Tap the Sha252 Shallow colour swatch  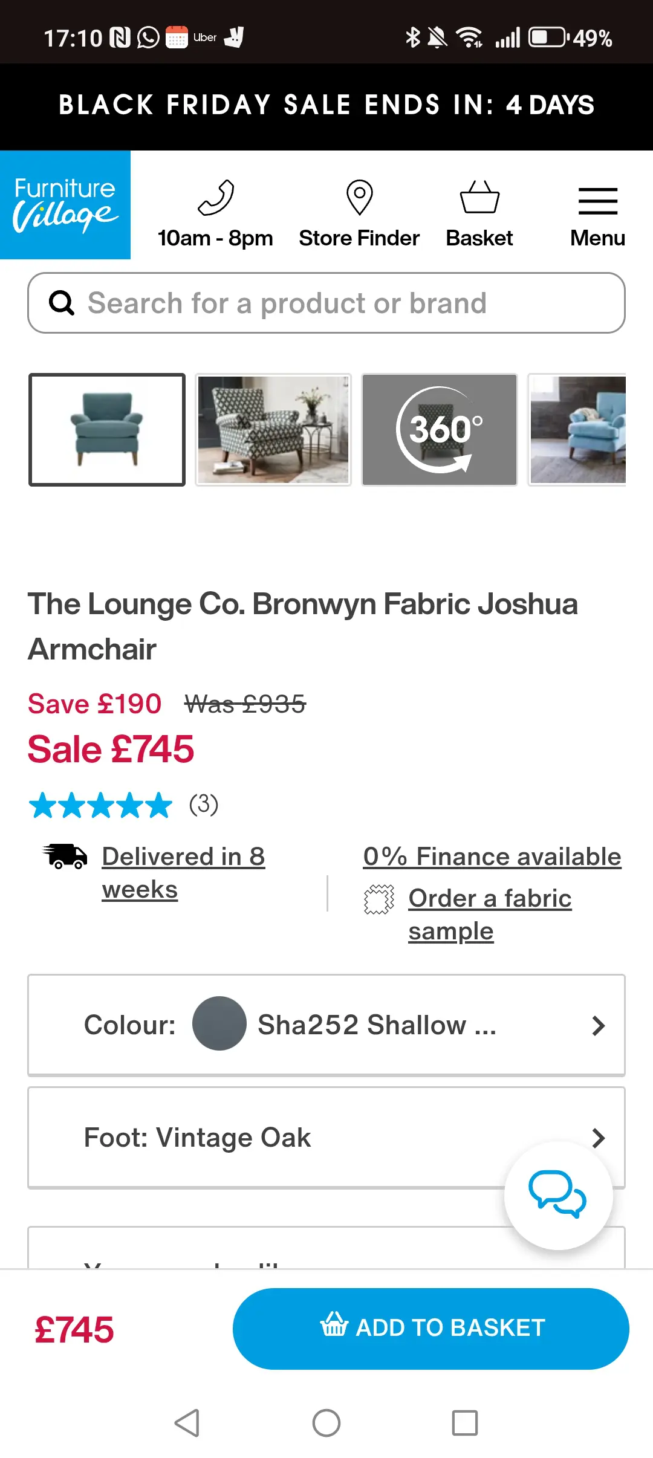[219, 1023]
